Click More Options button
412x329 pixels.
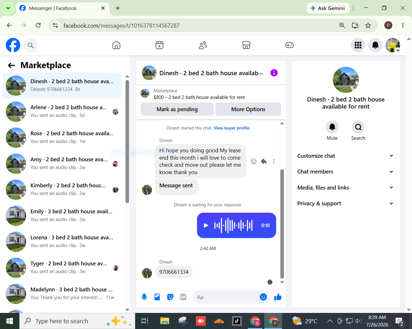pos(248,109)
